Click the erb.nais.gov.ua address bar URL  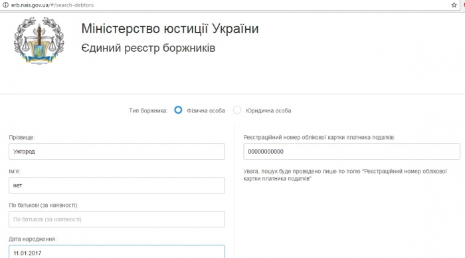52,5
